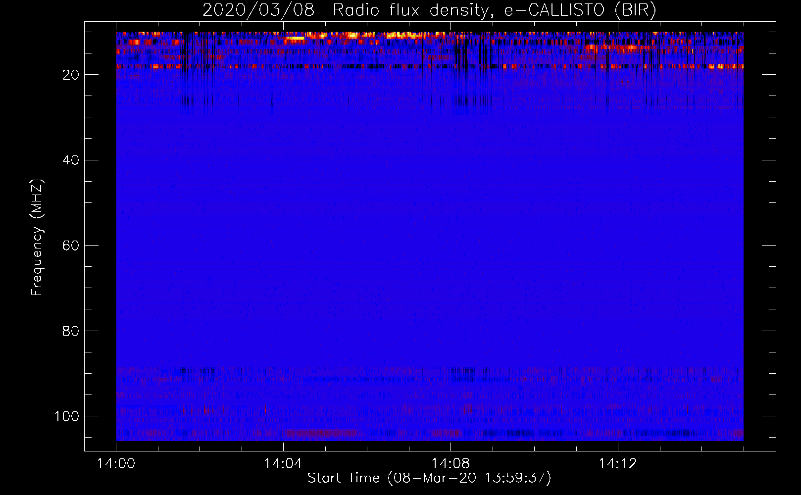Click the frequency tick label '40'
This screenshot has width=801, height=495.
point(71,160)
